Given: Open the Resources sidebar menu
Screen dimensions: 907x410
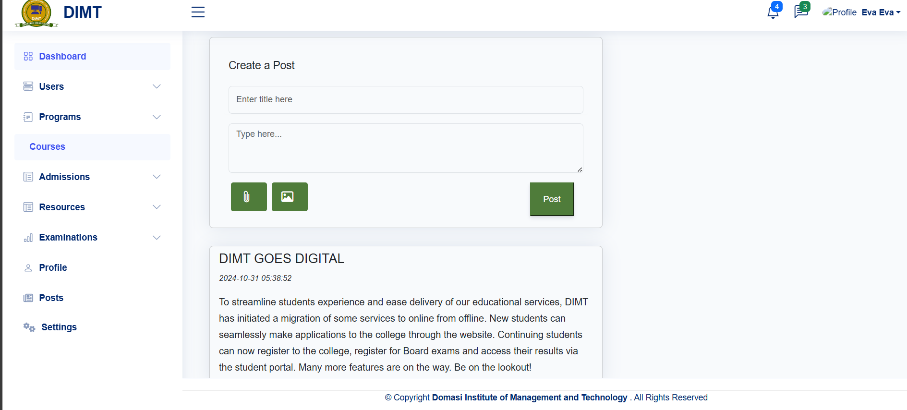Looking at the screenshot, I should [x=62, y=207].
